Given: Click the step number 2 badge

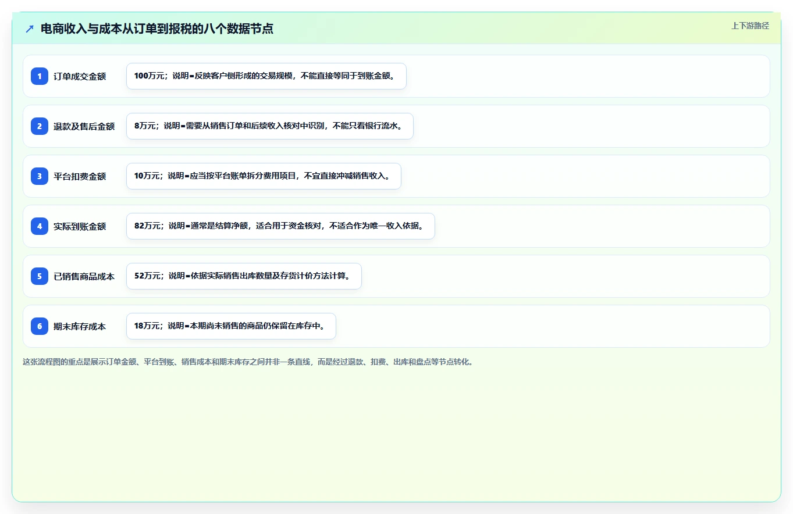Looking at the screenshot, I should pos(40,126).
